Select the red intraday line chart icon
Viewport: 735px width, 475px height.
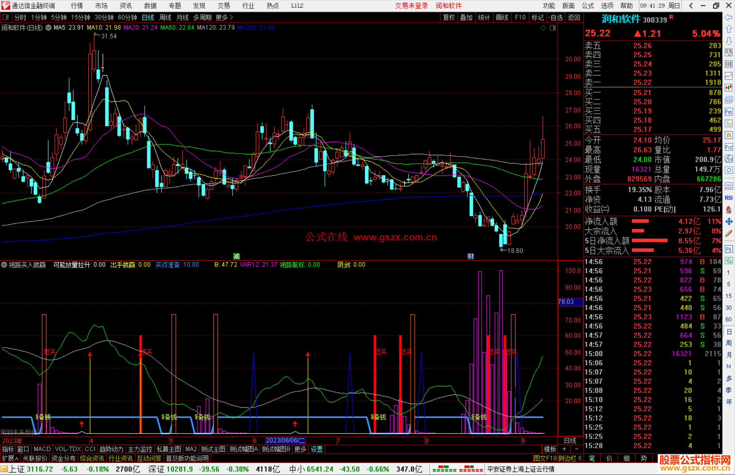pos(729,76)
